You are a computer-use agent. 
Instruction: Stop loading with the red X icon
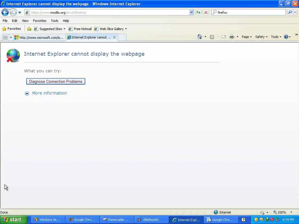pos(206,12)
